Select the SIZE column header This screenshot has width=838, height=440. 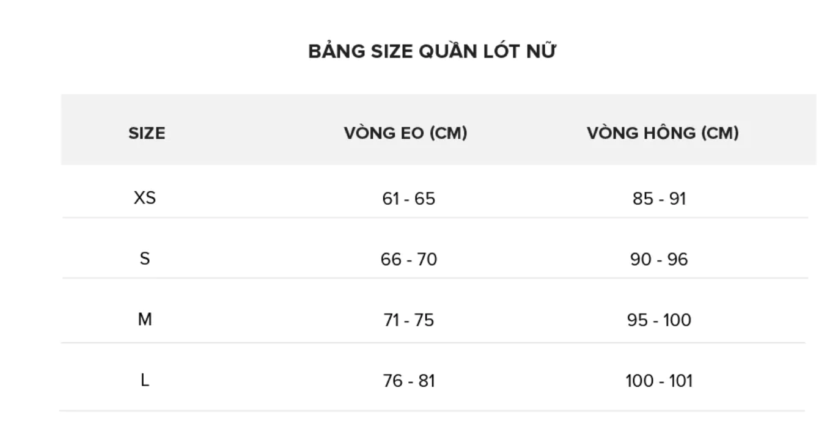[147, 133]
